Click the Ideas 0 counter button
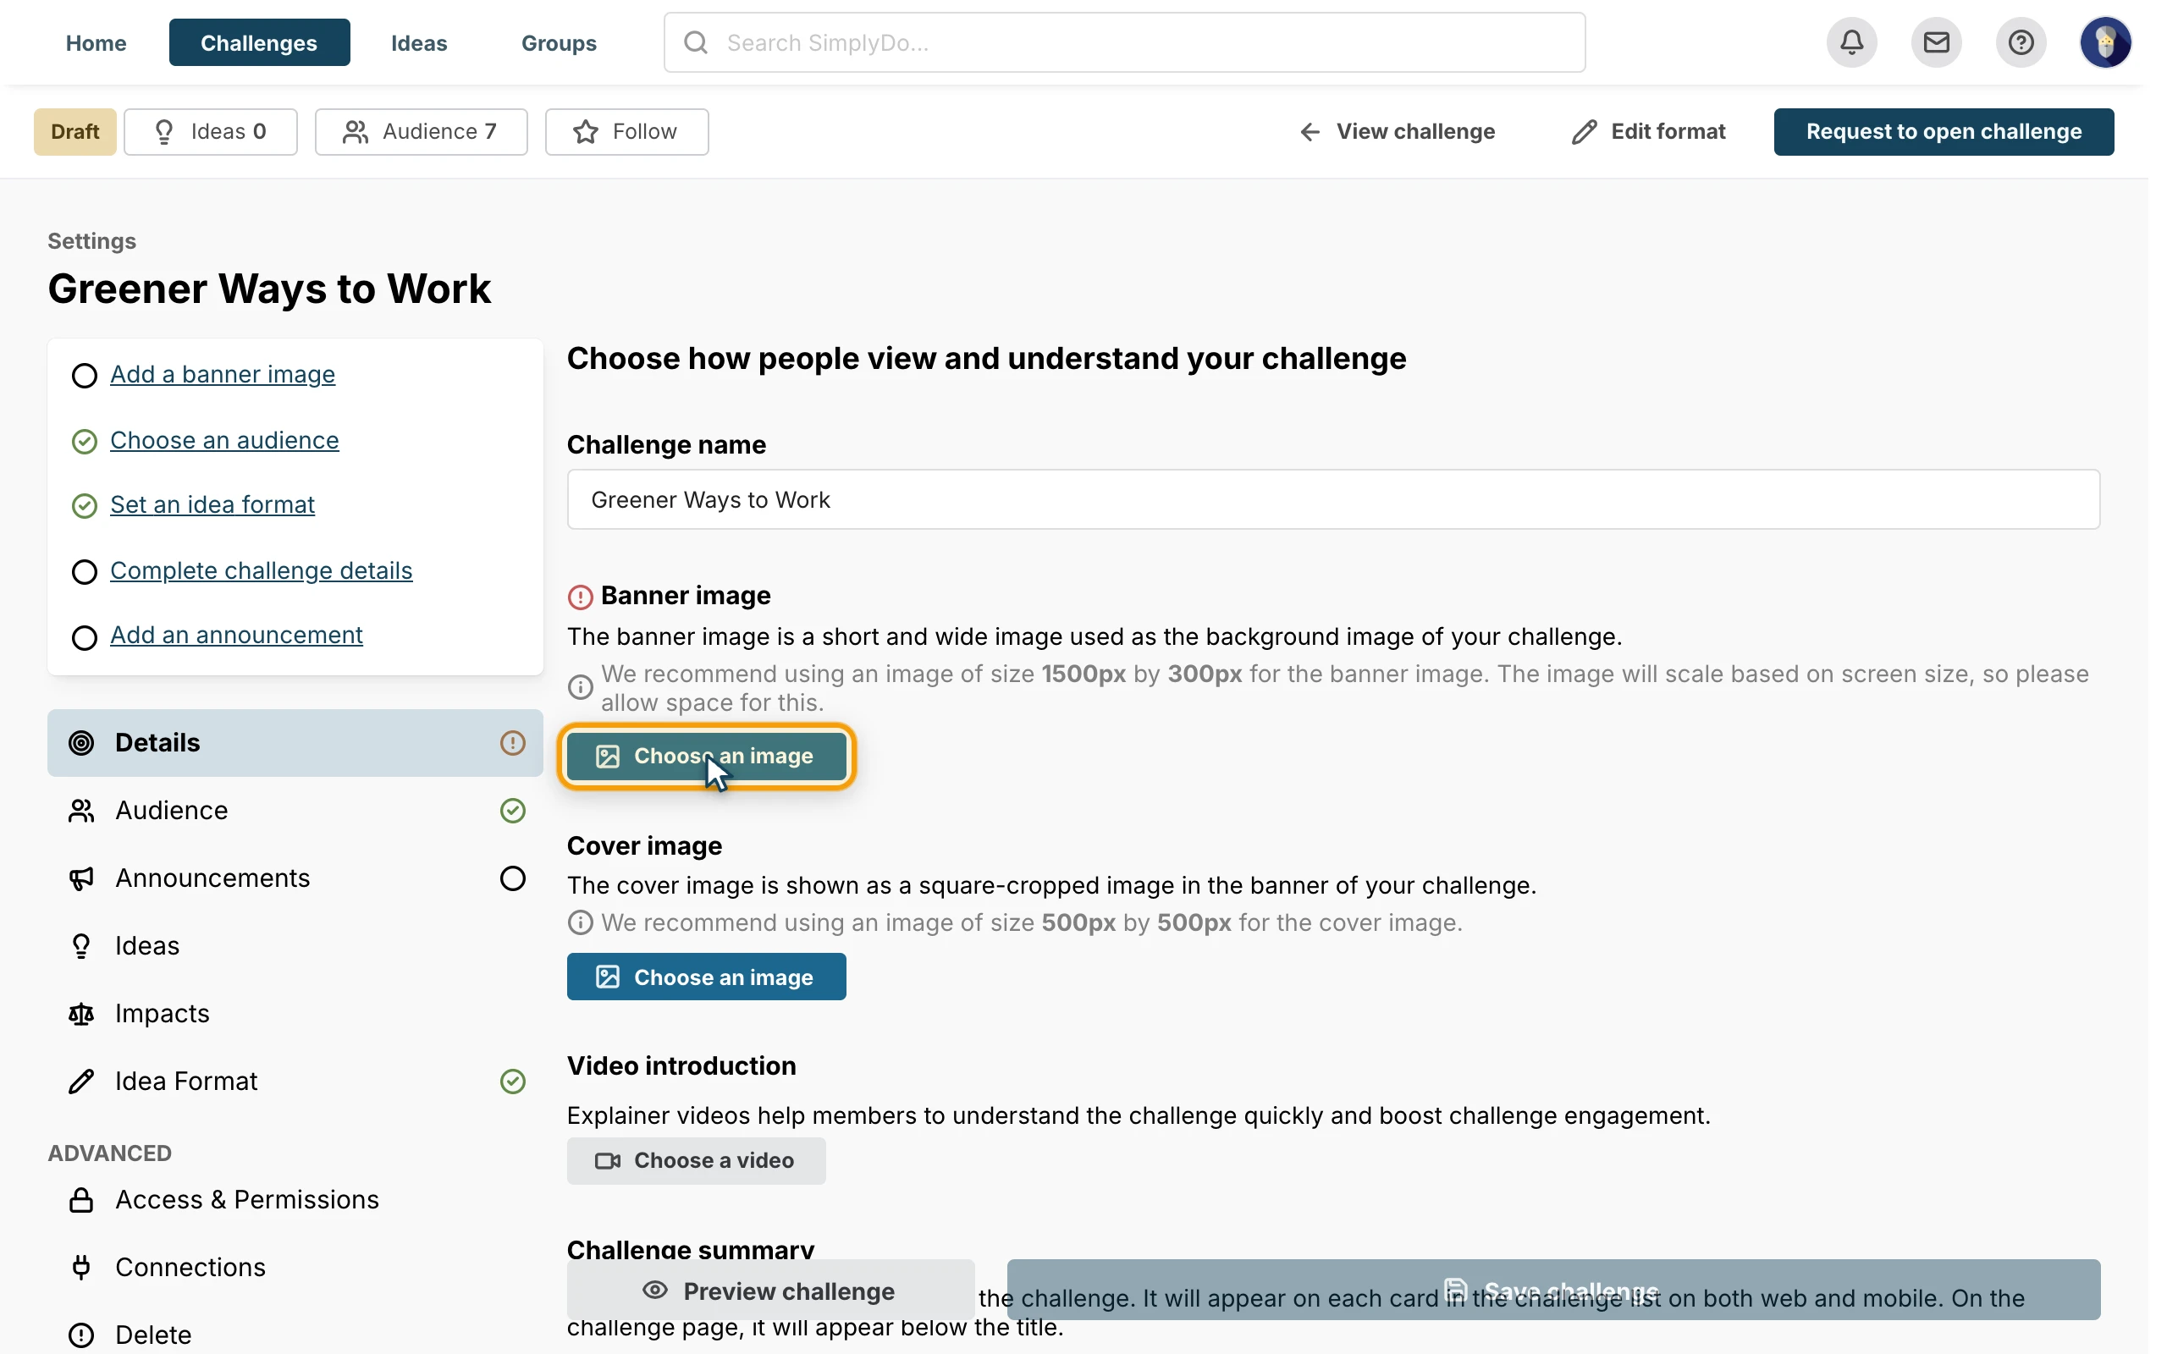Image resolution: width=2167 pixels, height=1354 pixels. pyautogui.click(x=211, y=132)
